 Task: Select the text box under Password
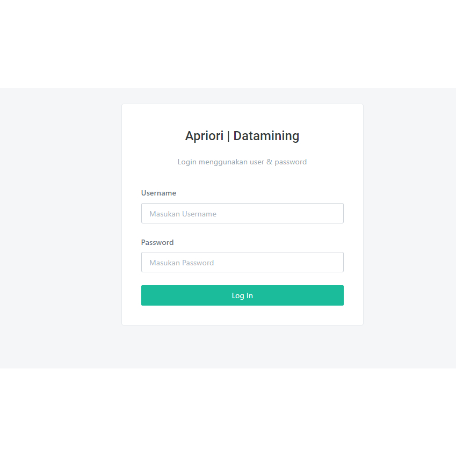coord(242,262)
